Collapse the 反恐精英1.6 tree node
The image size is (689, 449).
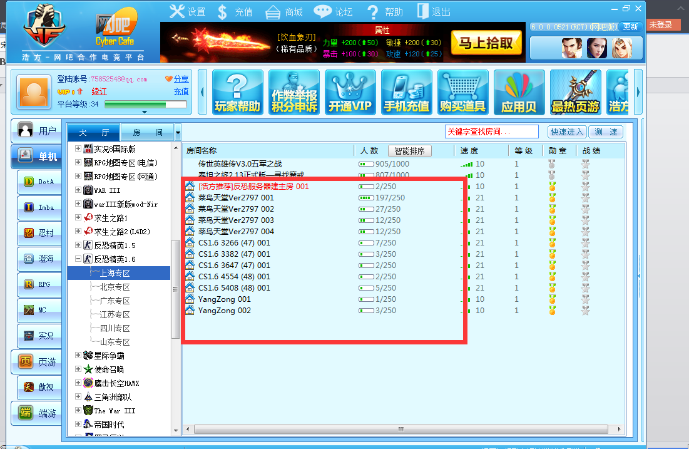tap(78, 259)
